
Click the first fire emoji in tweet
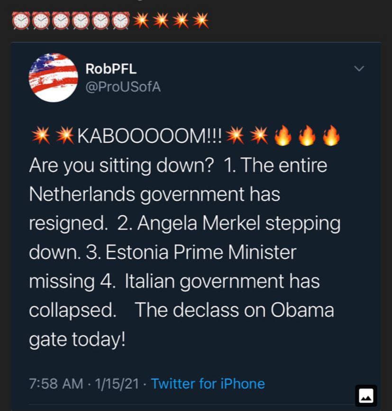click(x=283, y=137)
